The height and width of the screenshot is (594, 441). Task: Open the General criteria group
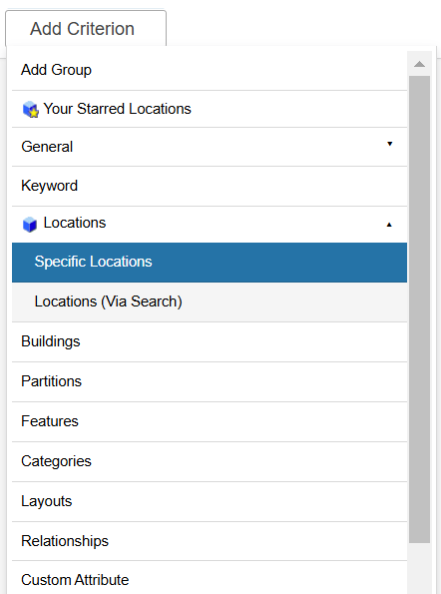coord(210,147)
